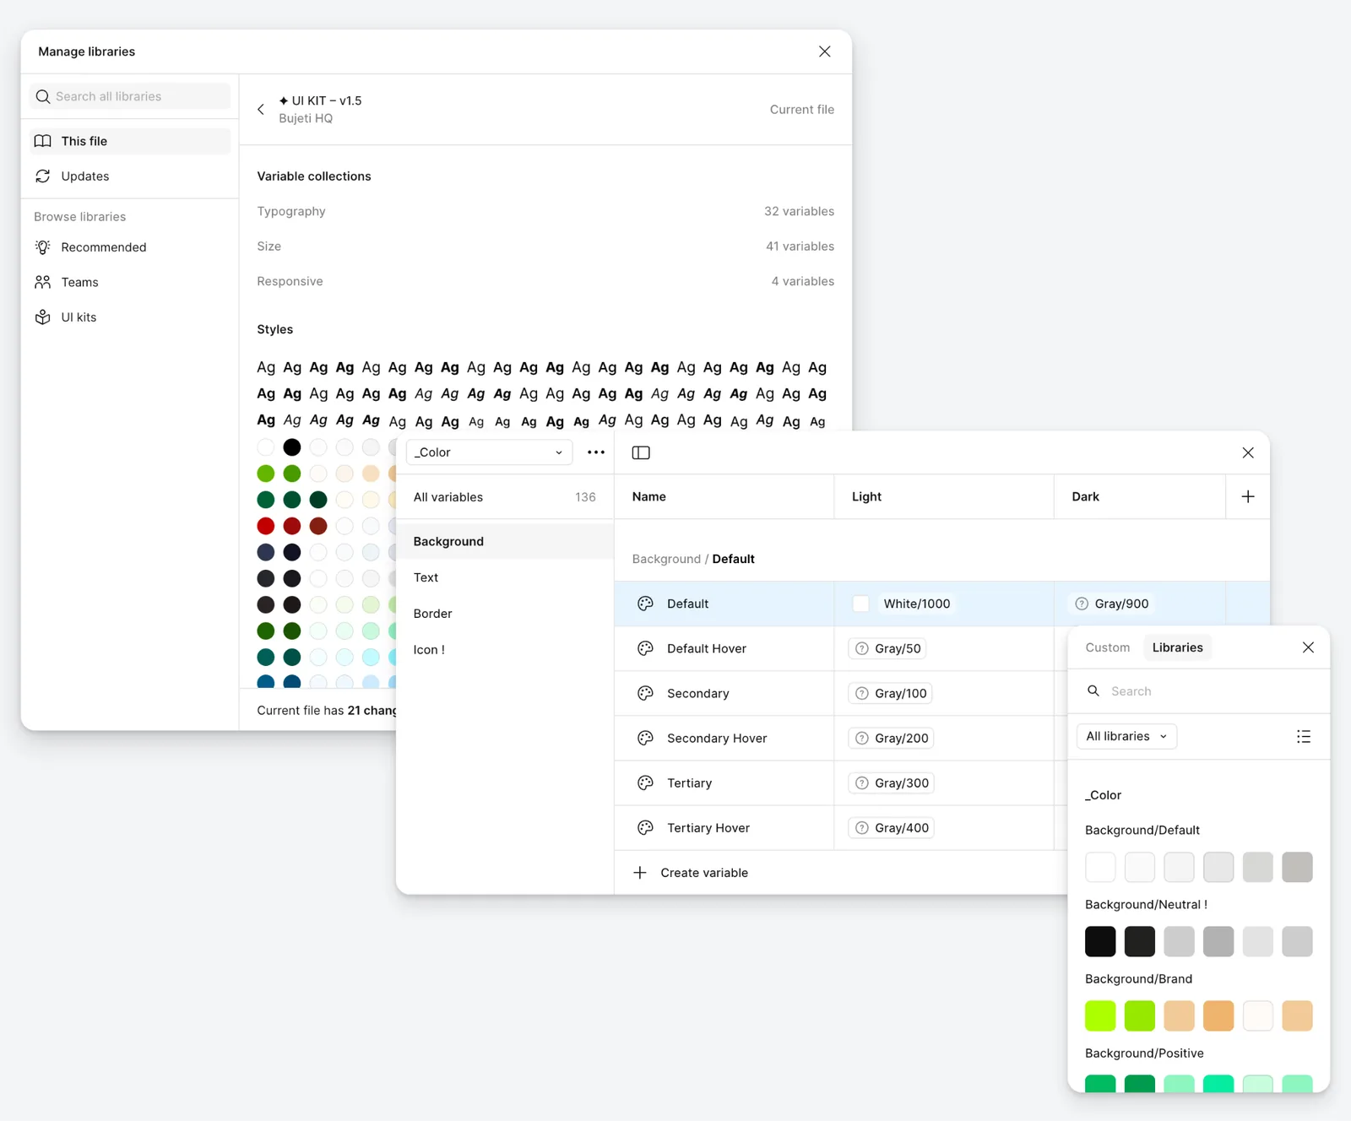Open the three-dot menu next to _Color
This screenshot has width=1351, height=1121.
(596, 452)
